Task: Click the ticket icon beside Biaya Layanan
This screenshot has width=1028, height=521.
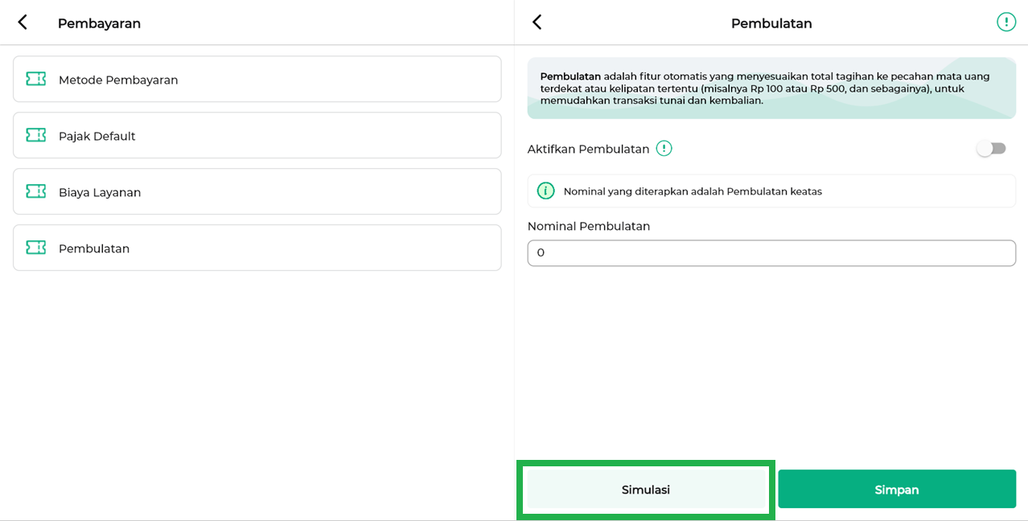Action: [x=35, y=191]
